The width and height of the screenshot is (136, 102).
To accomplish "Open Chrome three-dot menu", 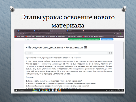I will pos(123,34).
